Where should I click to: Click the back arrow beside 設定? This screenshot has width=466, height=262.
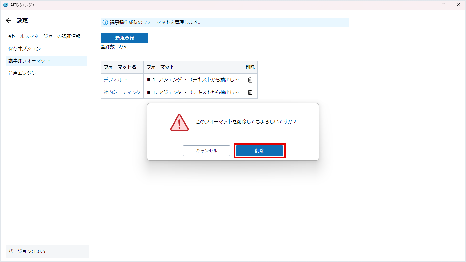click(9, 20)
